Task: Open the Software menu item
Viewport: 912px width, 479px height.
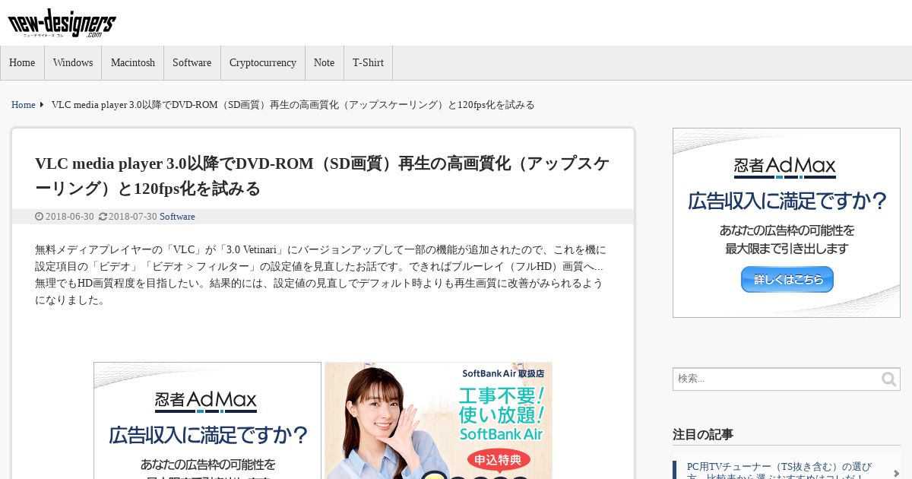Action: click(192, 63)
